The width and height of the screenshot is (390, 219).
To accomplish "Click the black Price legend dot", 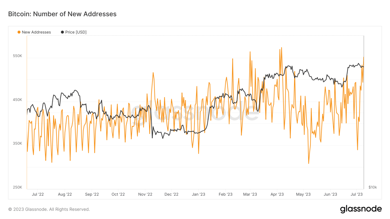I will (x=62, y=32).
